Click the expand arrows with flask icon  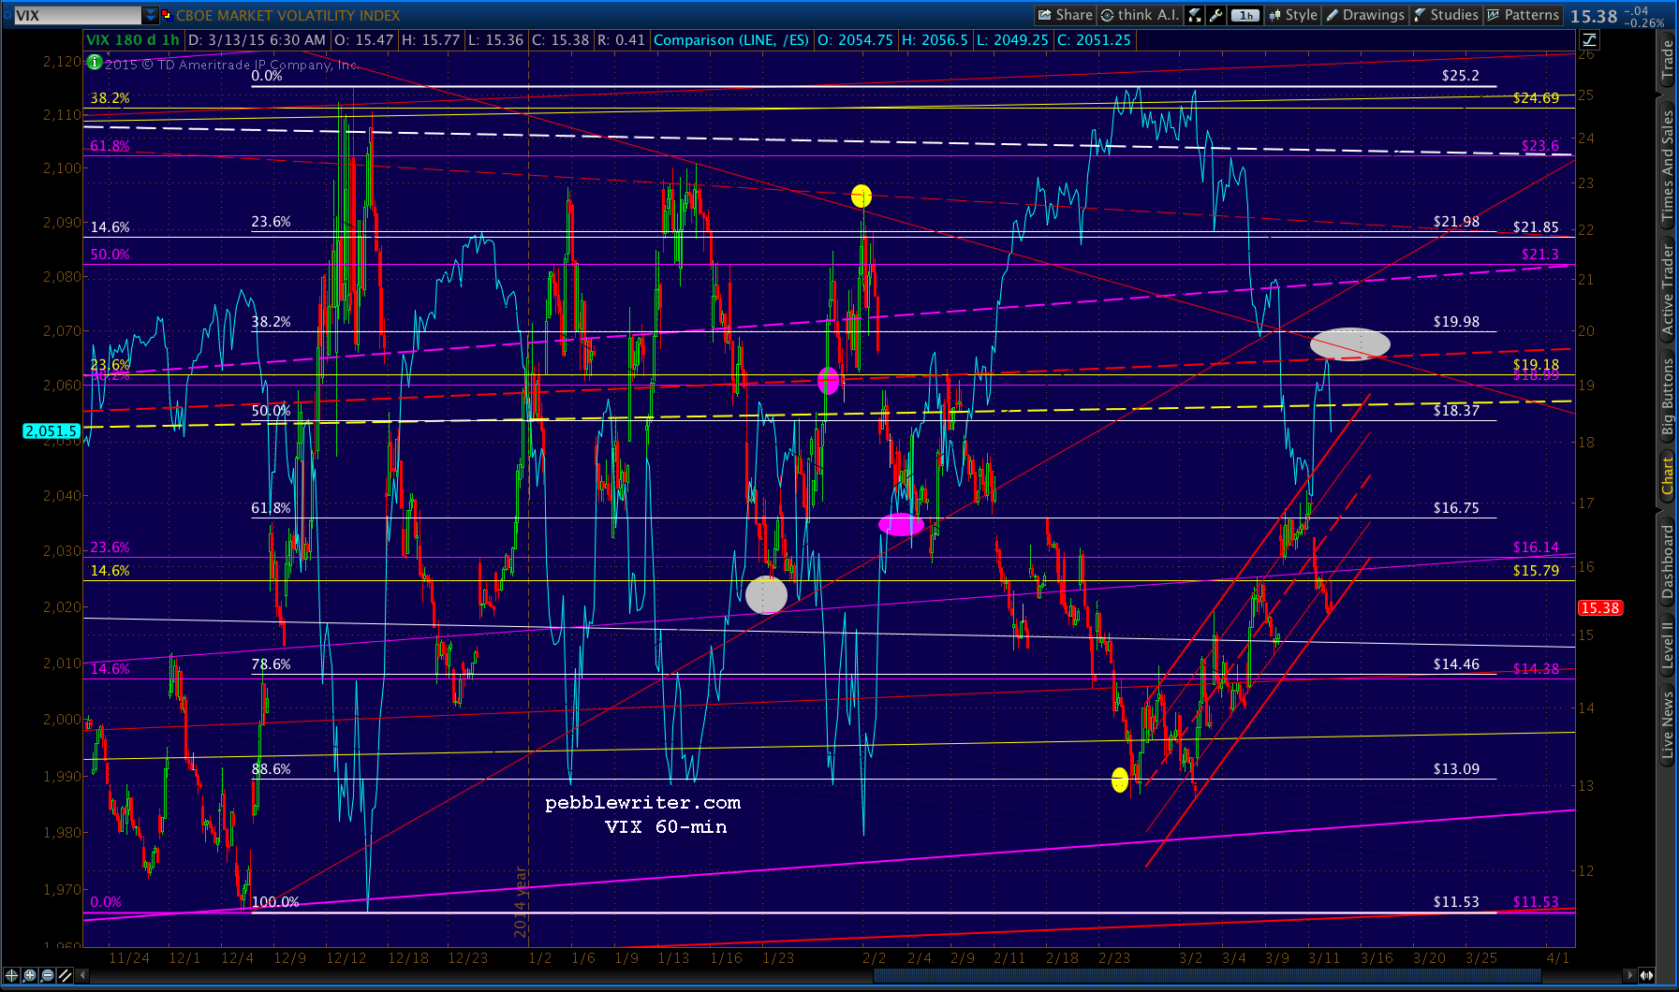[x=1195, y=15]
